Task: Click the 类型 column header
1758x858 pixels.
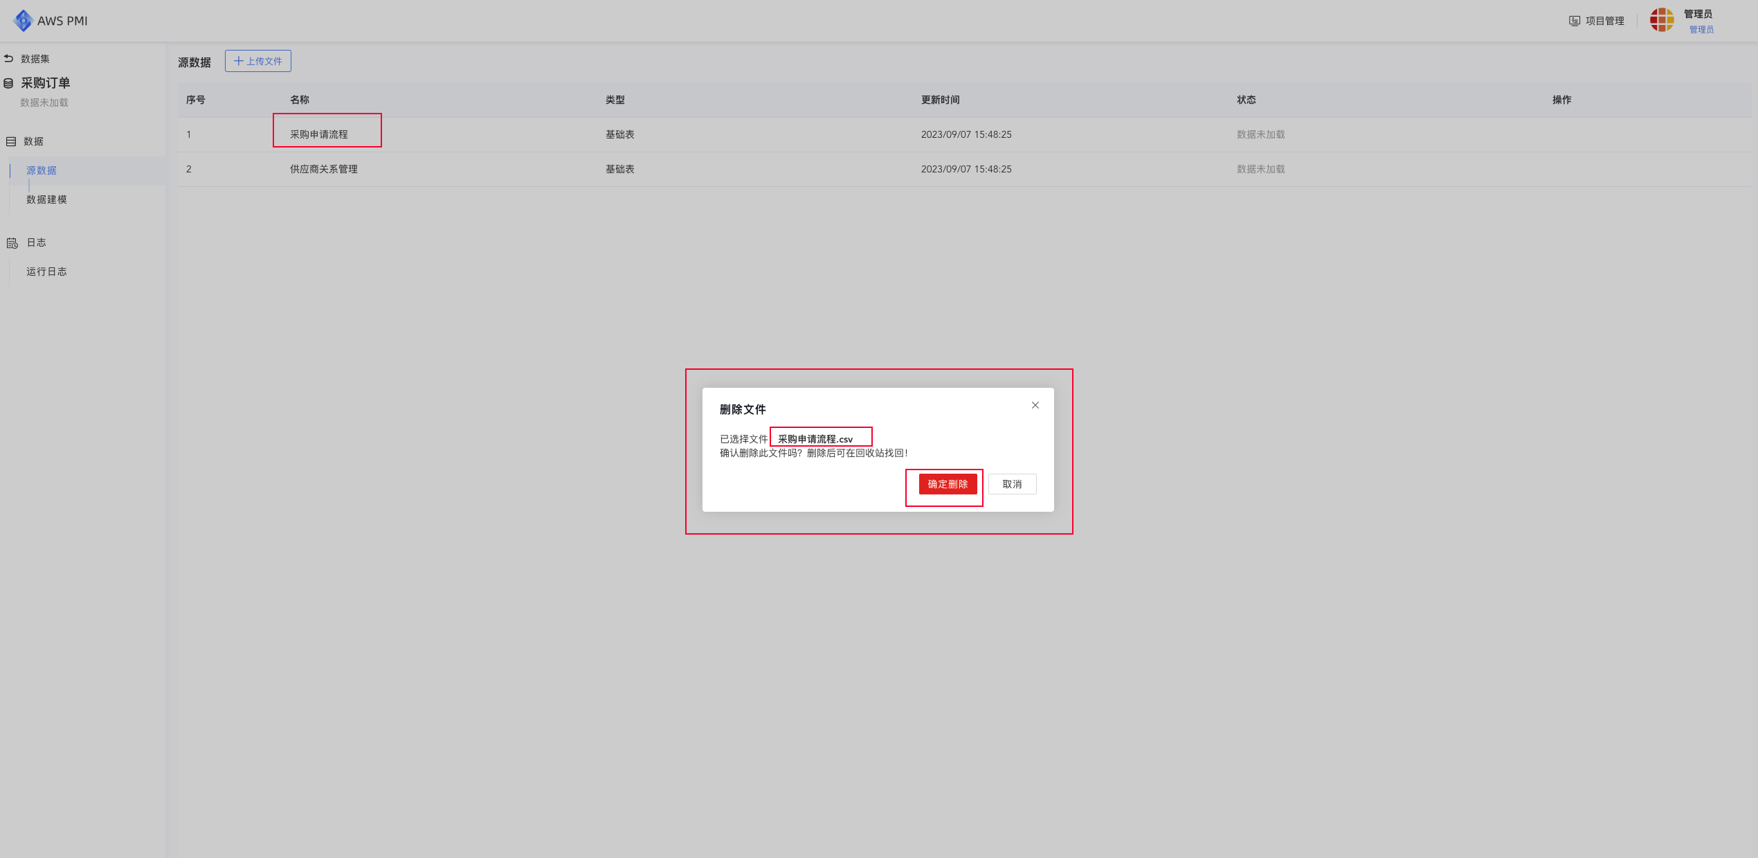Action: (615, 100)
